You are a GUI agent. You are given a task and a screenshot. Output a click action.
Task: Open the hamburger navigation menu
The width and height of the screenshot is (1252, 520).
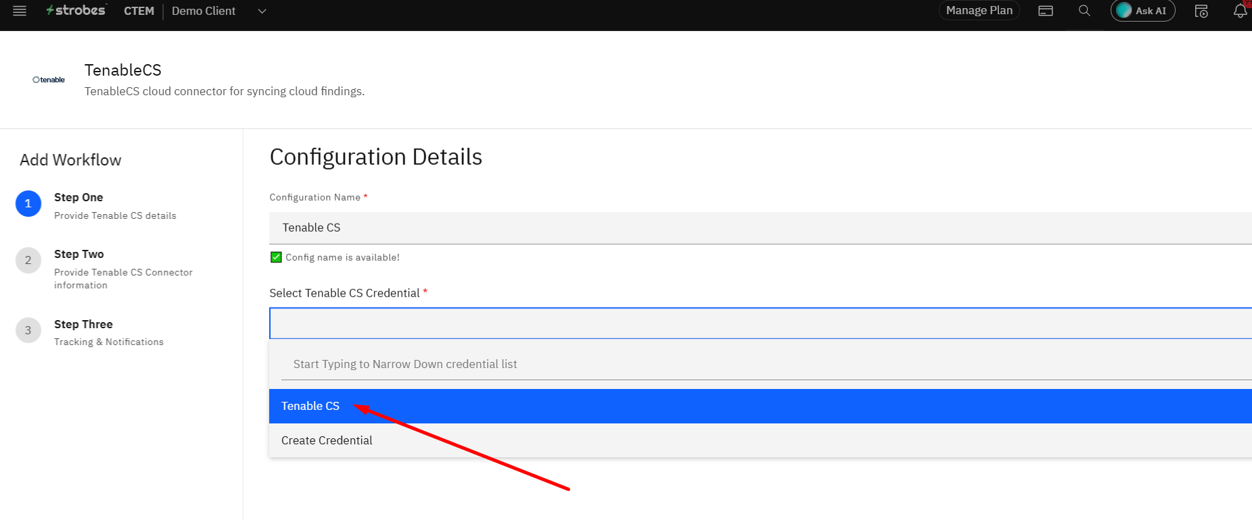coord(20,11)
